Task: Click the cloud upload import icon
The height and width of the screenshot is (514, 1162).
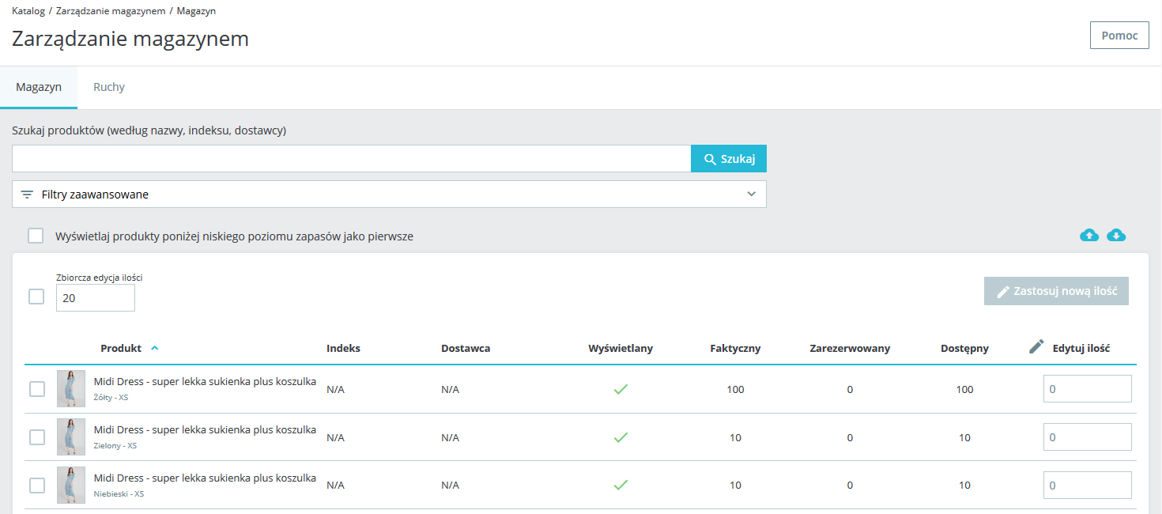Action: coord(1089,235)
